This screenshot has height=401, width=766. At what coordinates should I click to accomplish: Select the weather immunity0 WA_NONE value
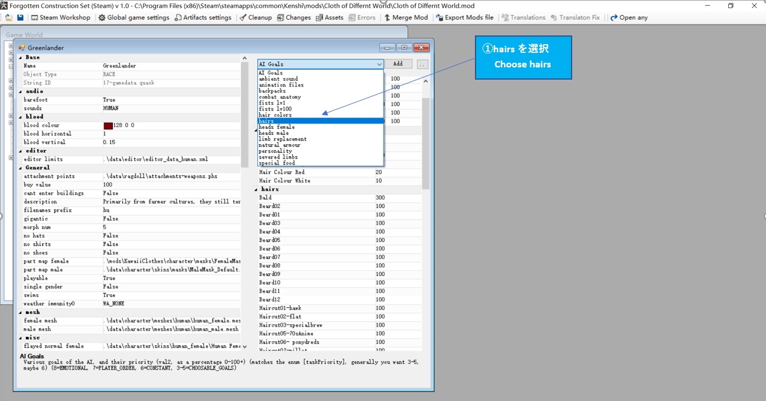click(114, 304)
